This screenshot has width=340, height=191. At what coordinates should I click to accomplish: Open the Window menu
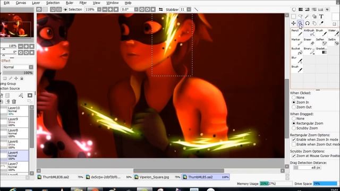pos(112,3)
